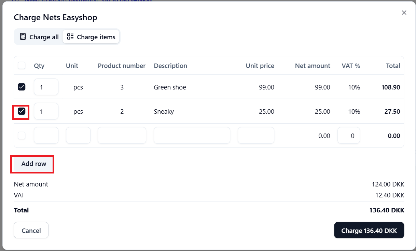
Task: Select the Green shoe description text
Action: [x=170, y=87]
